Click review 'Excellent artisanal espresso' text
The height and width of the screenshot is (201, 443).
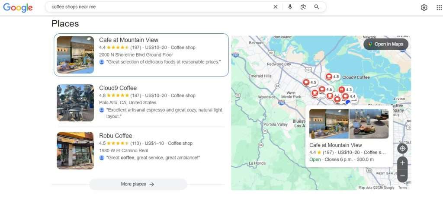[164, 113]
